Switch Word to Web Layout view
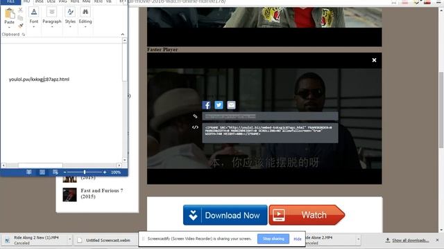444x249 pixels. tap(55, 172)
